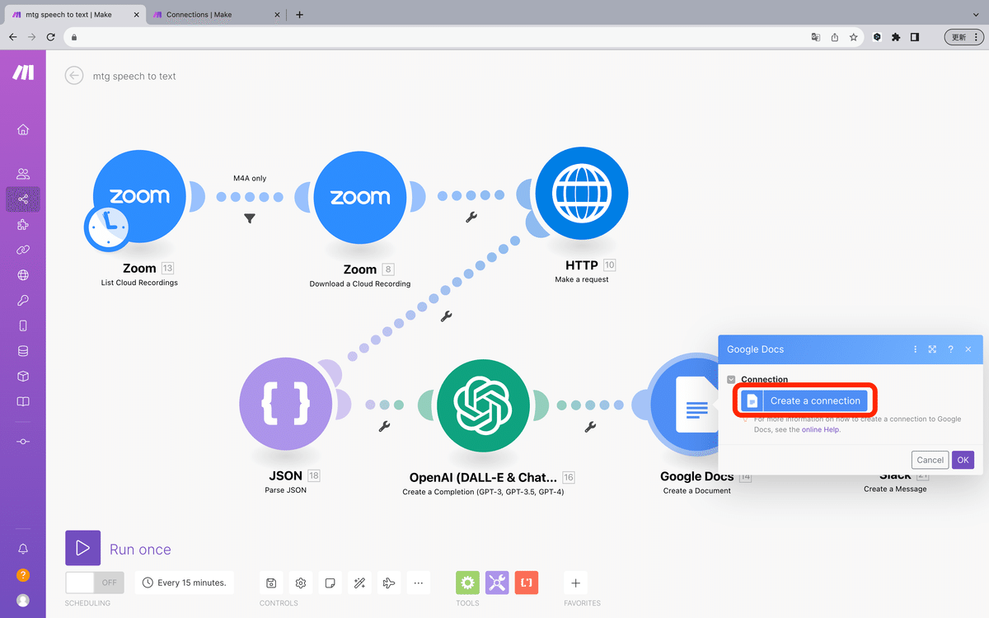Viewport: 989px width, 618px height.
Task: Expand the Google Docs dialog fullscreen
Action: point(932,349)
